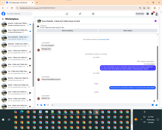
Task: Open the Windows Start menu
Action: pos(3,120)
